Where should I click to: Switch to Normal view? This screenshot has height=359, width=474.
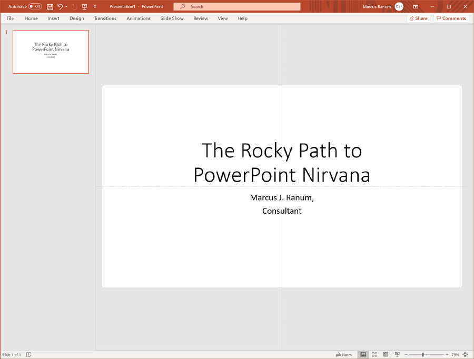tap(363, 354)
